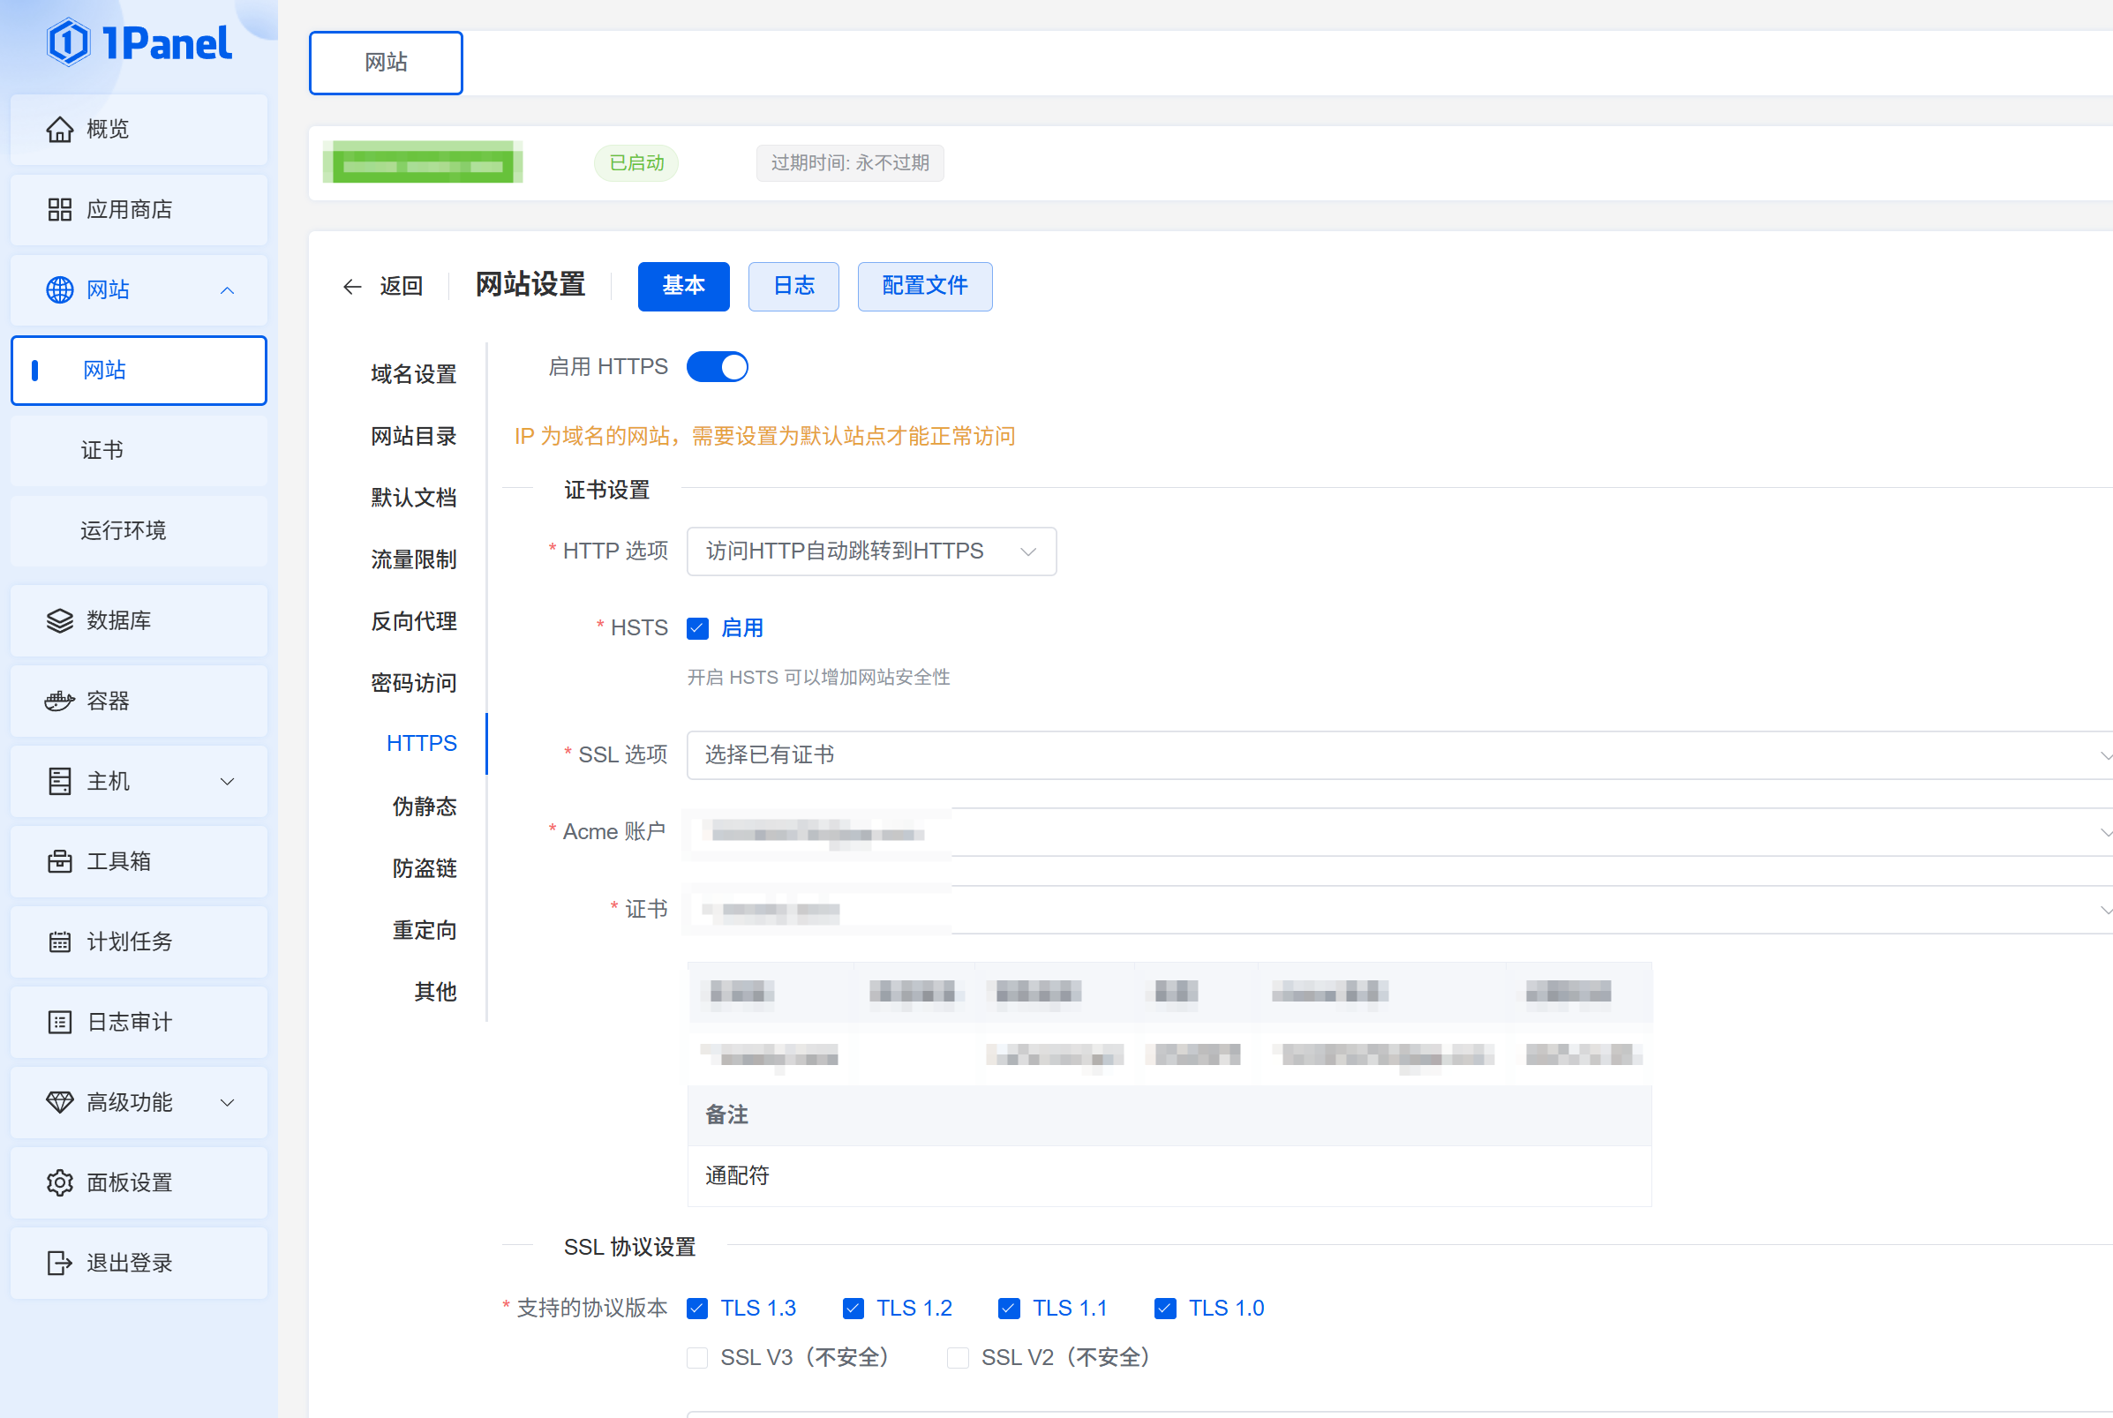Open 默认文档 in settings menu
This screenshot has width=2113, height=1418.
[413, 499]
